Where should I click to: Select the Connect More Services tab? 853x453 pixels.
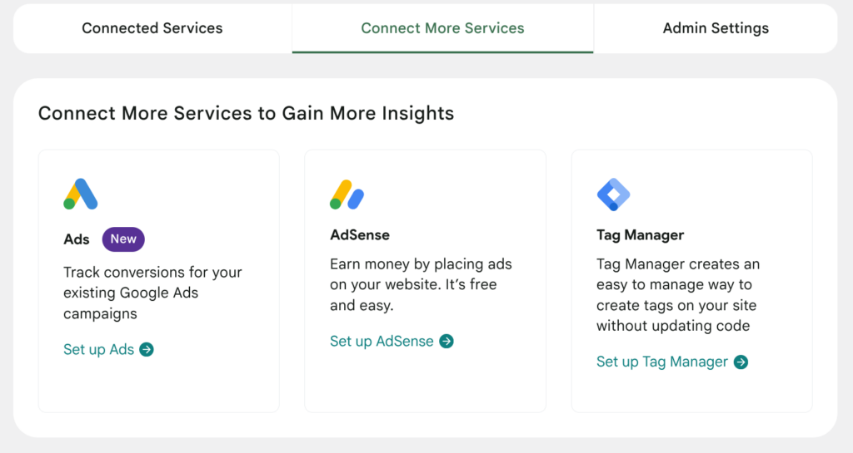coord(443,28)
